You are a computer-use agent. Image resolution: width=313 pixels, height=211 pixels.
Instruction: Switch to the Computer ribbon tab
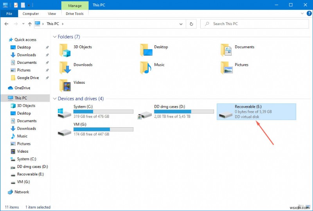tap(31, 14)
